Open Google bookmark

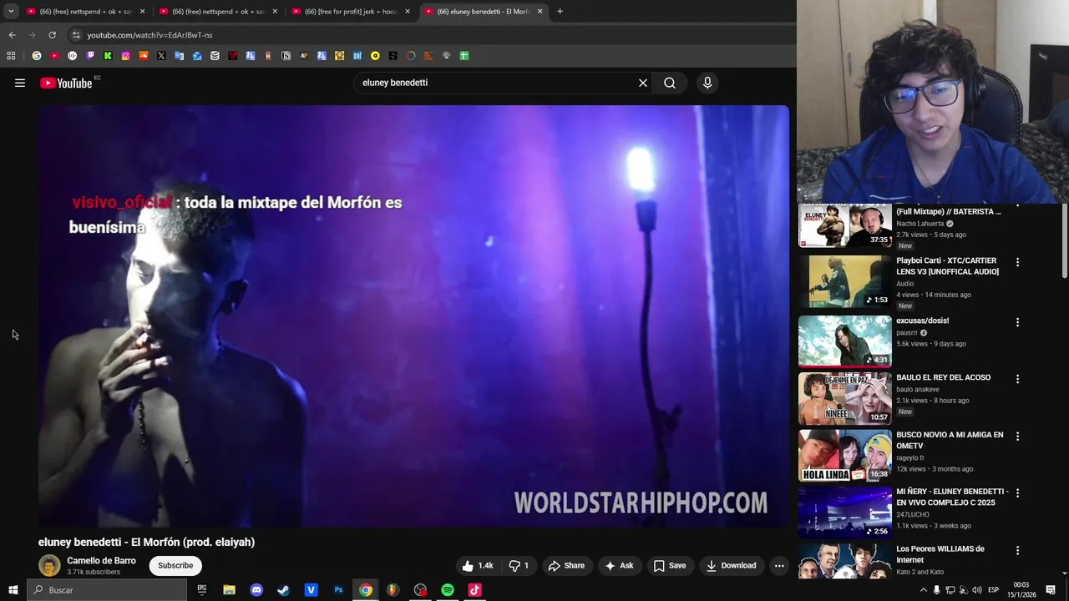click(37, 56)
